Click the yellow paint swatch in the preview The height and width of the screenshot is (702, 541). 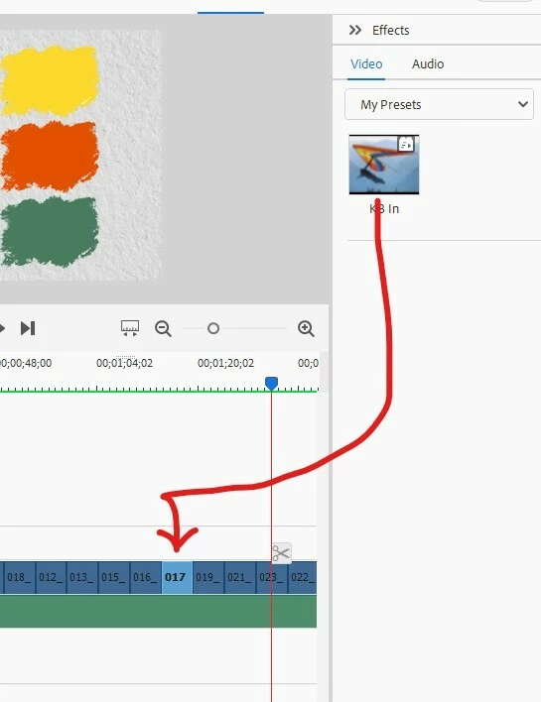(50, 80)
